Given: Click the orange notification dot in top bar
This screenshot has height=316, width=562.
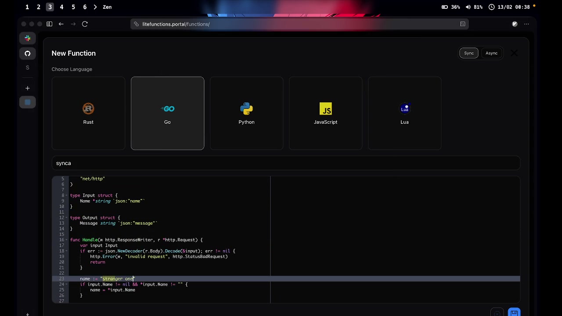Looking at the screenshot, I should pos(534,6).
